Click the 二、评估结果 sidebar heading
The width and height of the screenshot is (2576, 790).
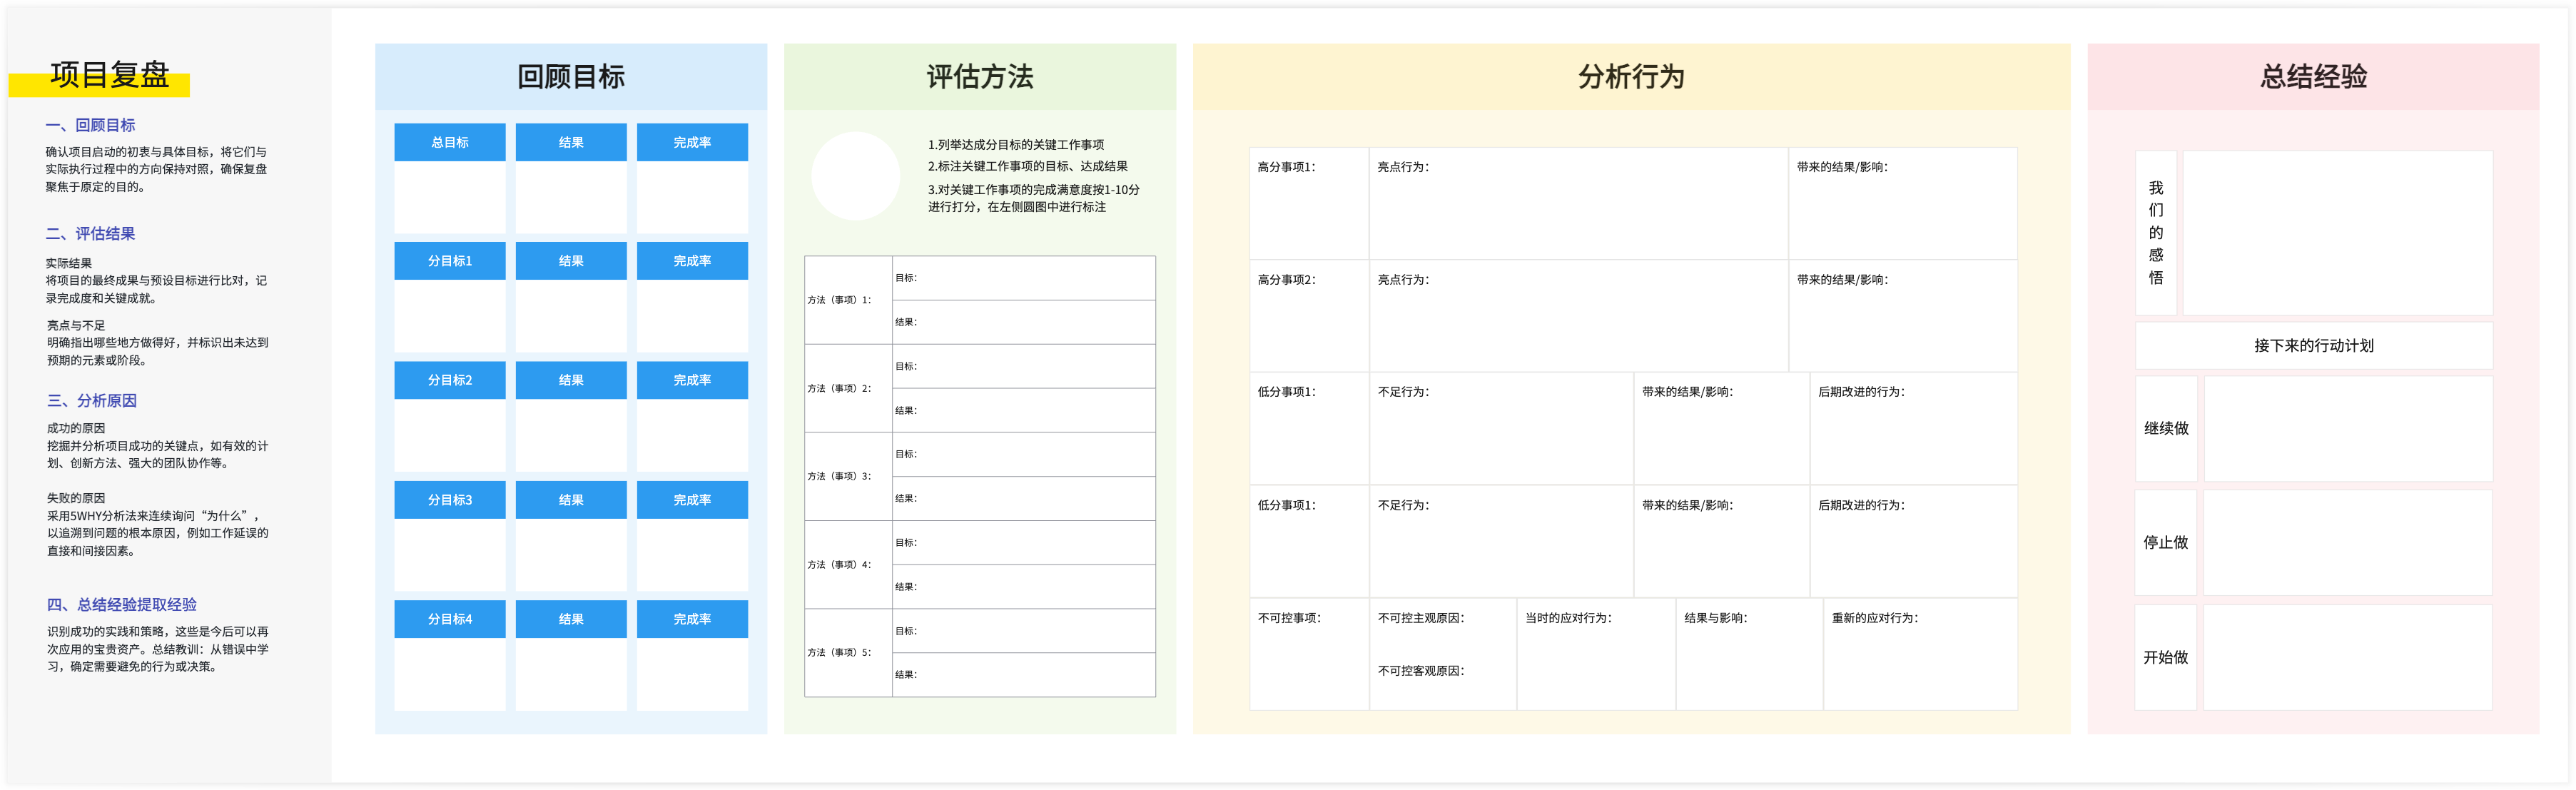(90, 233)
